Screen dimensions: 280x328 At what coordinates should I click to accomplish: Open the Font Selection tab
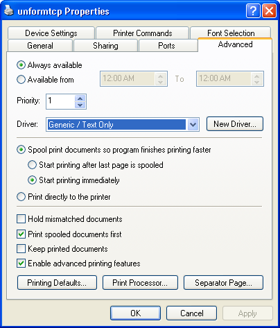pos(231,33)
